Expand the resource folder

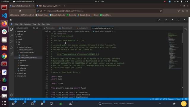pyautogui.click(x=23, y=60)
